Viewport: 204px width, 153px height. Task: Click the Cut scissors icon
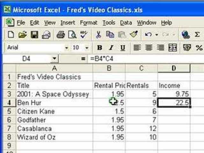pyautogui.click(x=98, y=35)
